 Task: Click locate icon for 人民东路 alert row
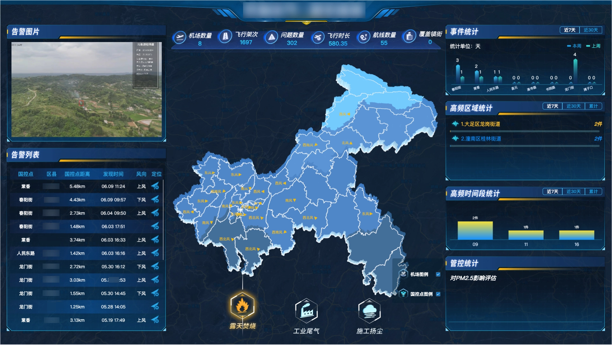[155, 253]
